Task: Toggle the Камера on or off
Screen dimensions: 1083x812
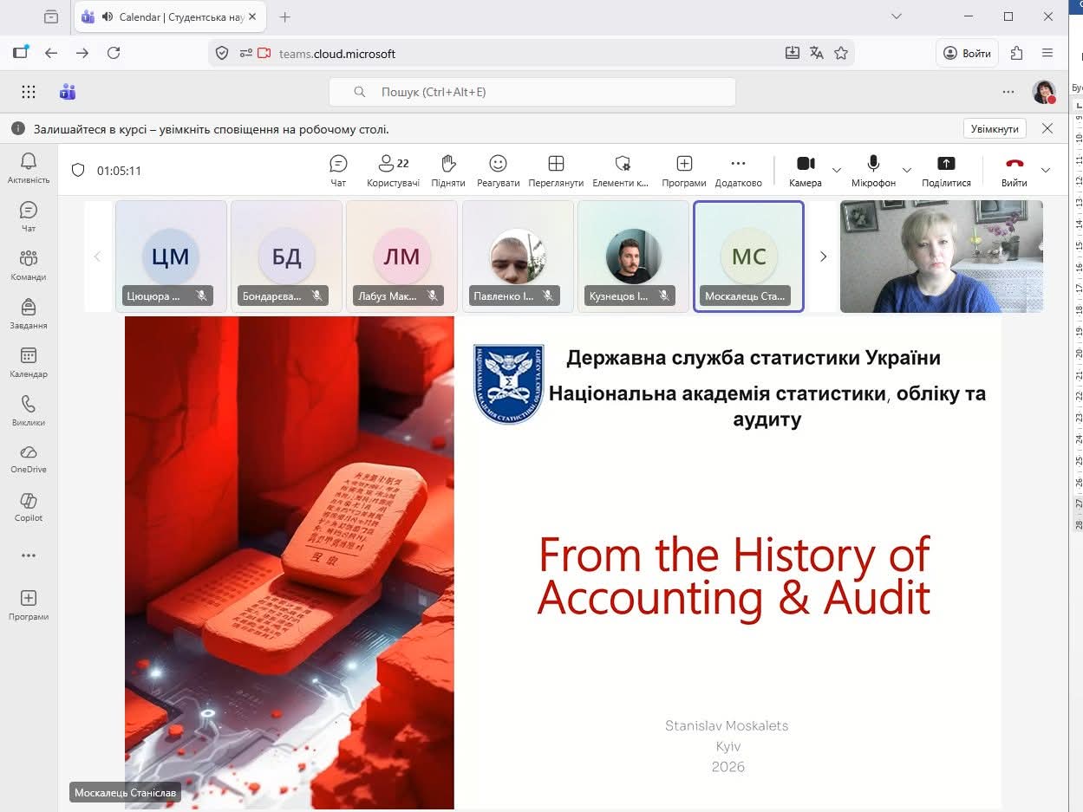Action: click(805, 169)
